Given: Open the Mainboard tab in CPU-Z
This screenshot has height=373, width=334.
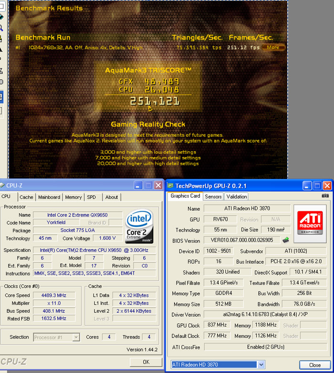Looking at the screenshot, I should 49,197.
